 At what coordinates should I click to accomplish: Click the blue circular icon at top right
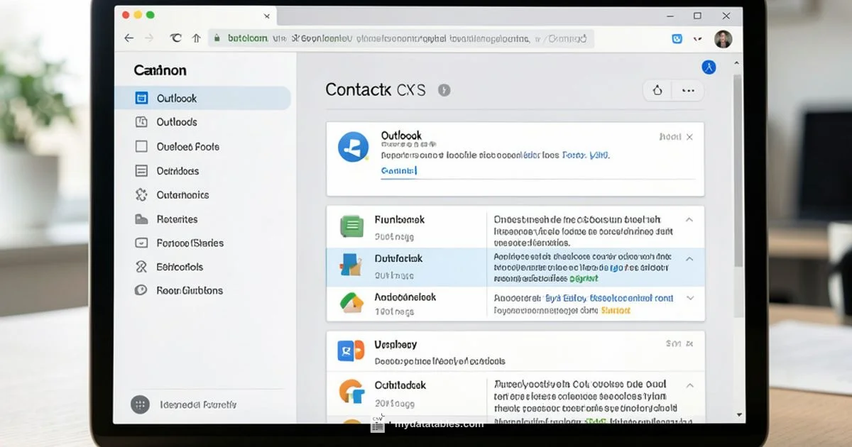[x=709, y=66]
